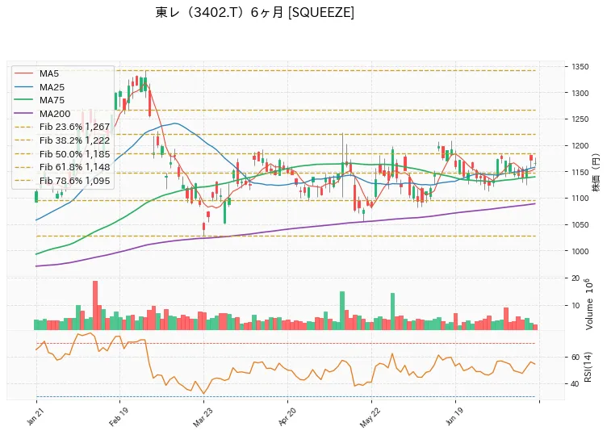Click the Fib 50.0% 1,185 legend label

tap(74, 153)
